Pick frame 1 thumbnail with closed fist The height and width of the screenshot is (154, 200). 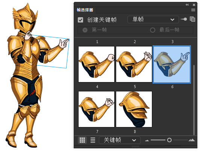(96, 64)
